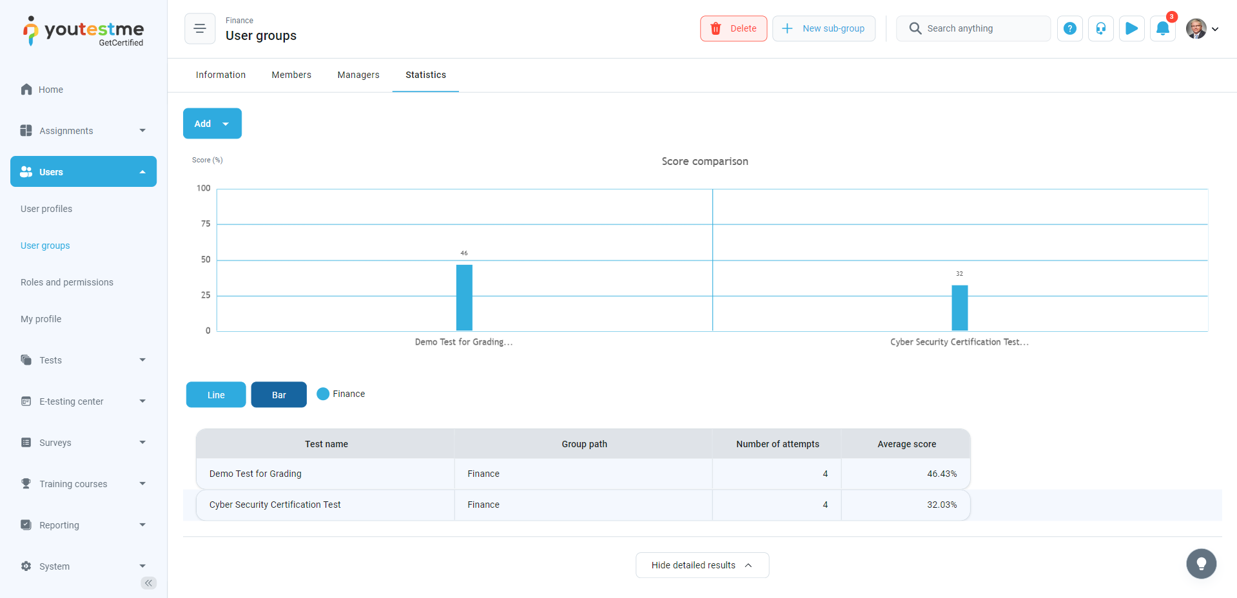Image resolution: width=1237 pixels, height=598 pixels.
Task: Click the lightbulb tips icon
Action: pos(1201,564)
